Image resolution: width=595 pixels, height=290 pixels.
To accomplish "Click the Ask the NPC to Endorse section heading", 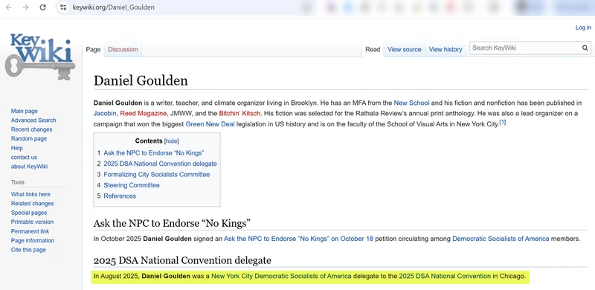I will click(x=172, y=223).
